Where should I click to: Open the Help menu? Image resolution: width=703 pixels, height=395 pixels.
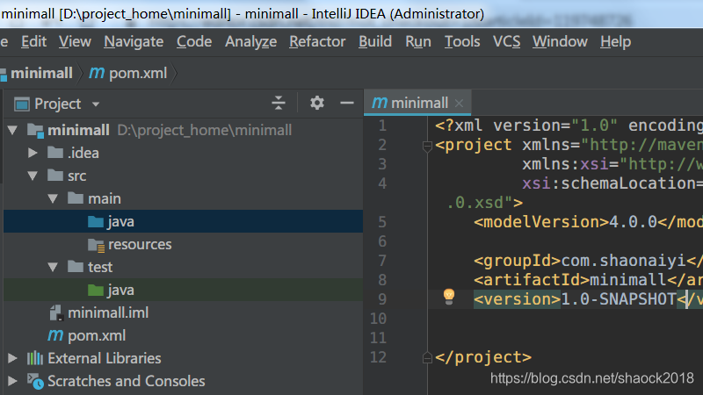pos(616,41)
